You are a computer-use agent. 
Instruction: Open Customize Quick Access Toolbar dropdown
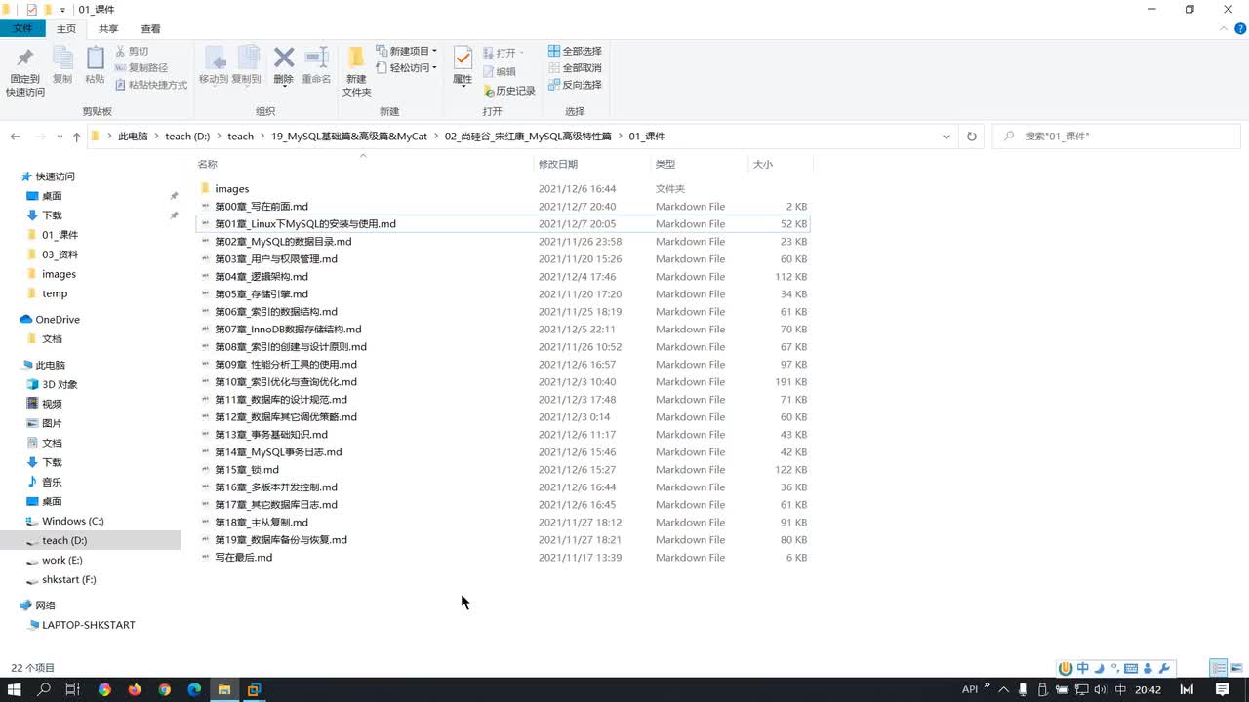[x=63, y=10]
